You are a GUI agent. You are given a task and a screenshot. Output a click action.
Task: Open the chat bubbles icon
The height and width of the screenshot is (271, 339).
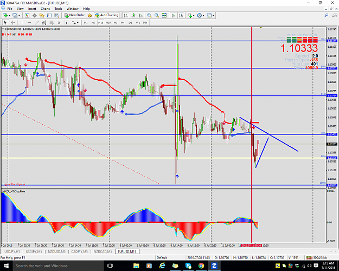point(335,15)
